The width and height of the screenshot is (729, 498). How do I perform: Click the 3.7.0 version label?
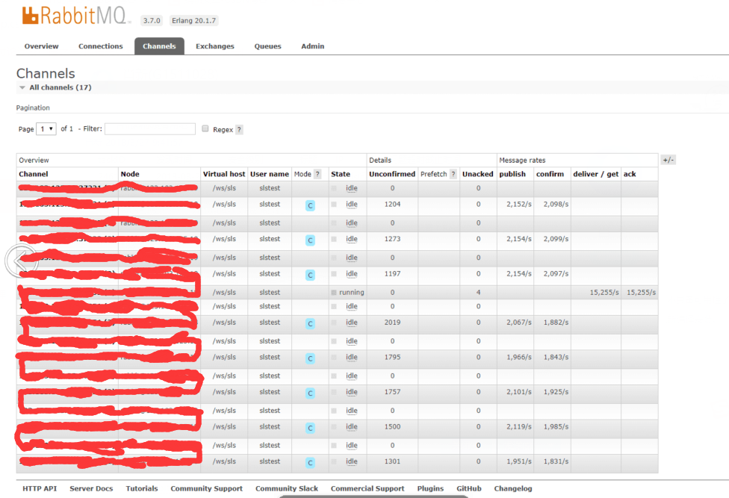pyautogui.click(x=152, y=20)
